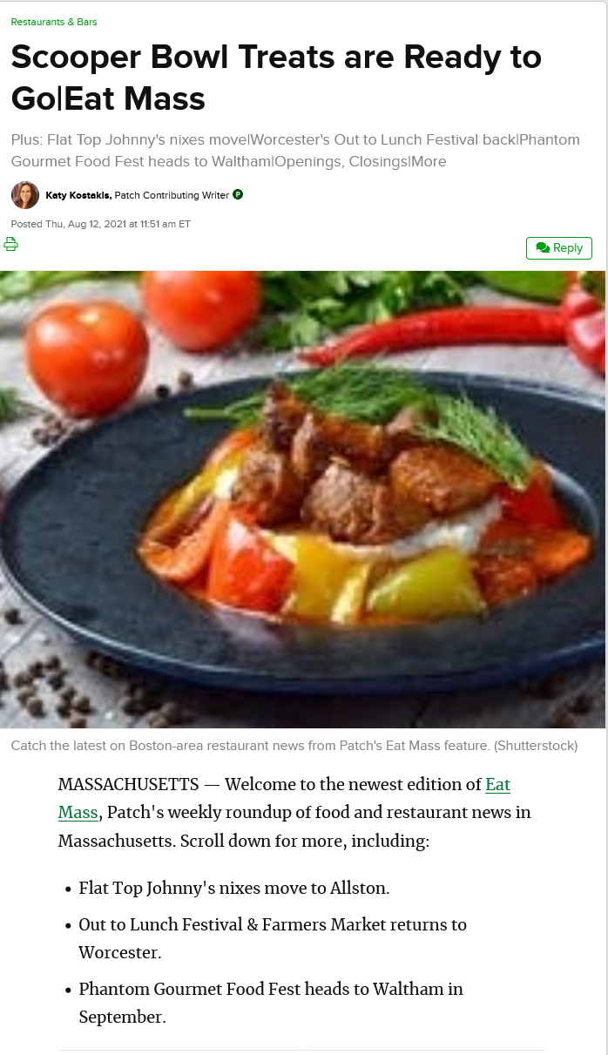
Task: Click the green Patch contributor badge icon
Action: click(238, 194)
